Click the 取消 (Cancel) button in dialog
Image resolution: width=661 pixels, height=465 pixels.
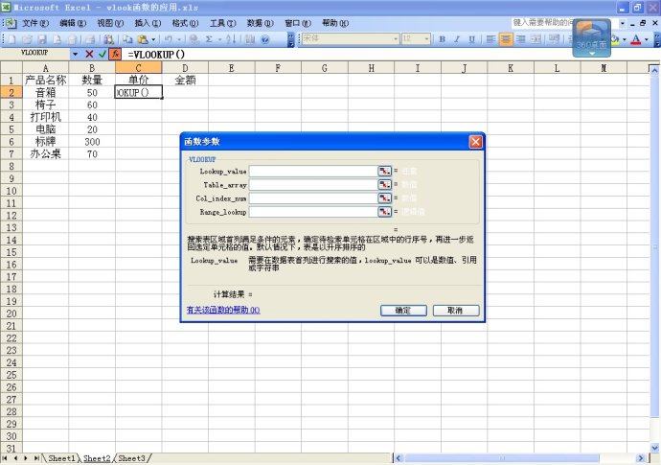pyautogui.click(x=456, y=310)
